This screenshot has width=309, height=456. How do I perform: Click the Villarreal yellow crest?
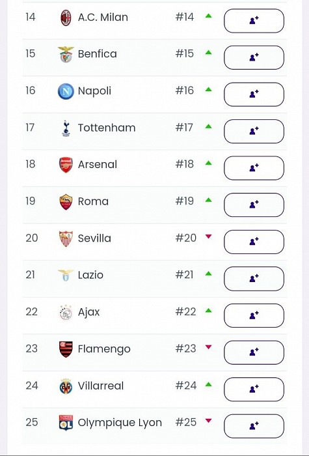(66, 386)
